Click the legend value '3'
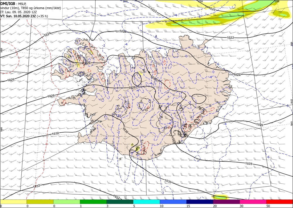293x208 pixels. click(108, 206)
